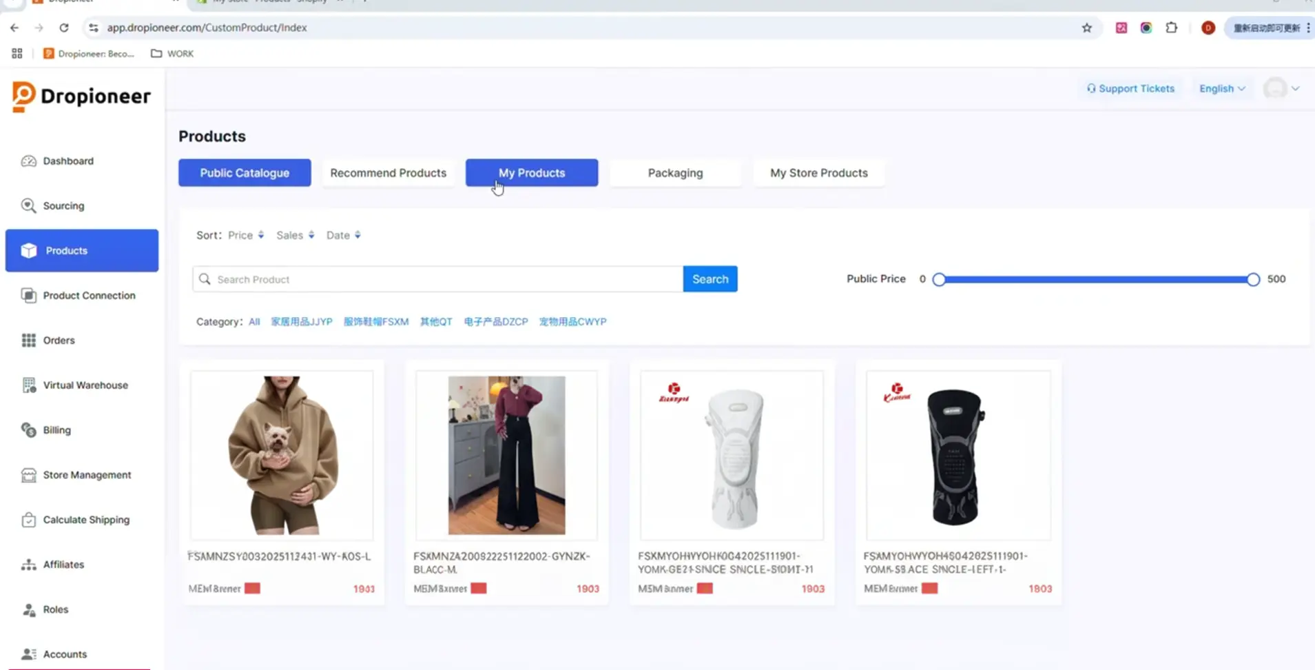Open the Orders section
Viewport: 1315px width, 670px height.
(x=59, y=340)
